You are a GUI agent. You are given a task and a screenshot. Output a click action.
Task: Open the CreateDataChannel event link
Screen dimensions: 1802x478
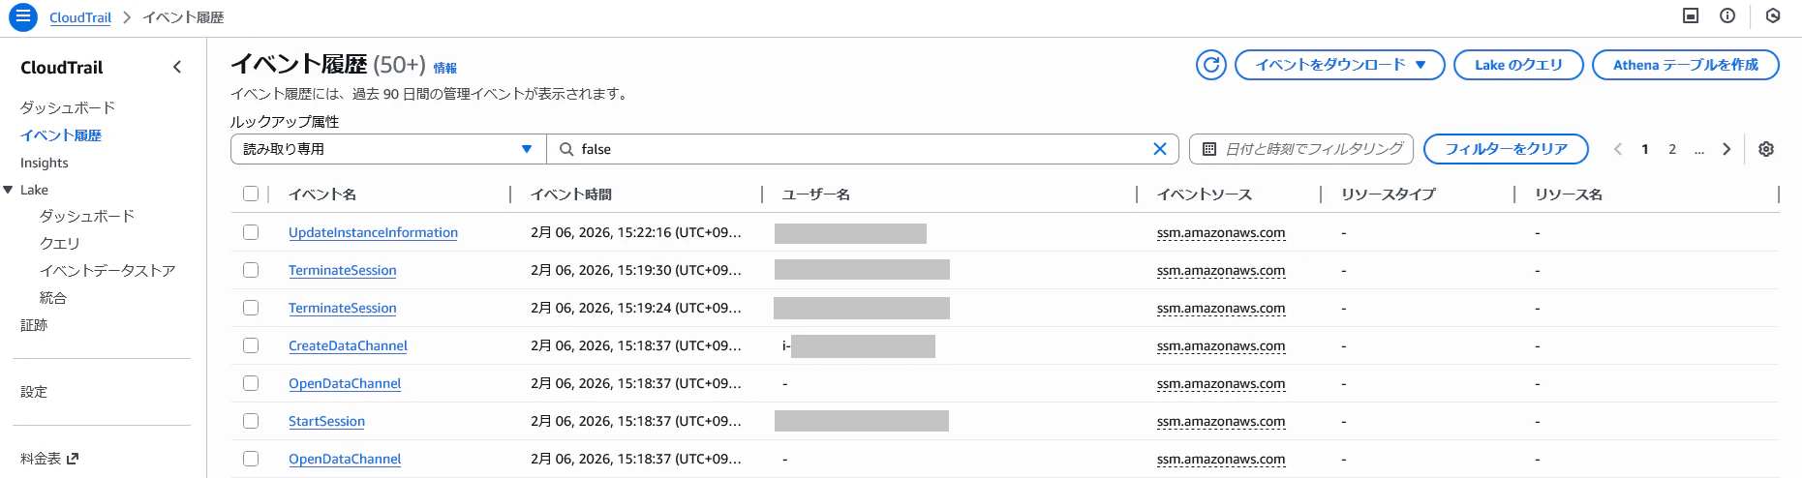tap(348, 345)
